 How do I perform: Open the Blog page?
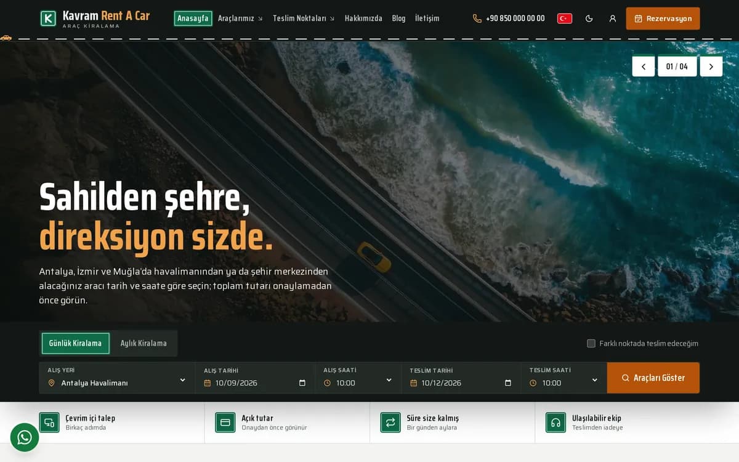(x=398, y=18)
